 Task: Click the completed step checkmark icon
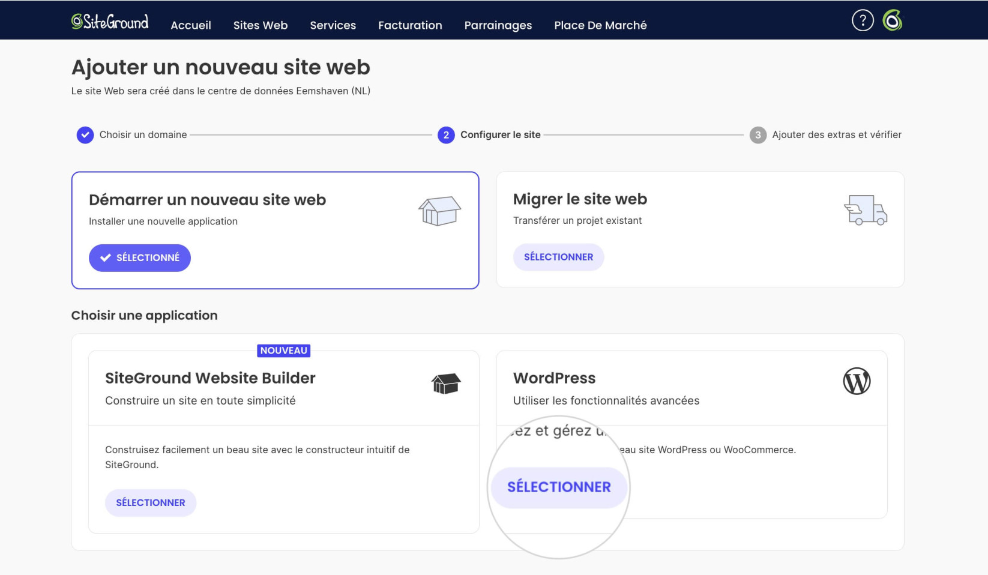click(x=85, y=135)
